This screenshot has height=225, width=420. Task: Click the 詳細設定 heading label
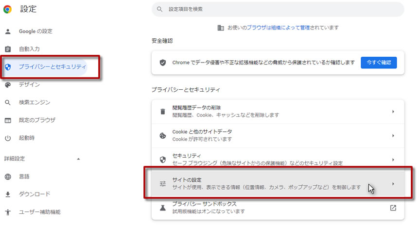click(15, 159)
